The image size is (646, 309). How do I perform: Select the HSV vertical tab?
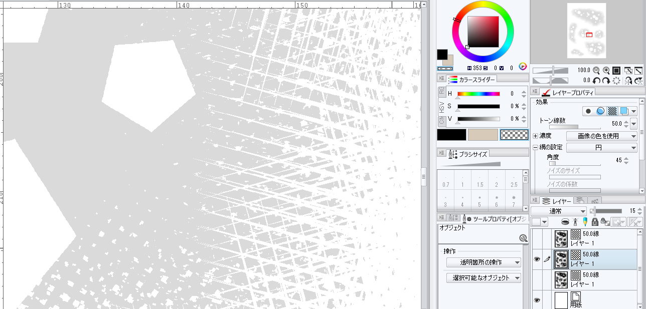click(442, 107)
